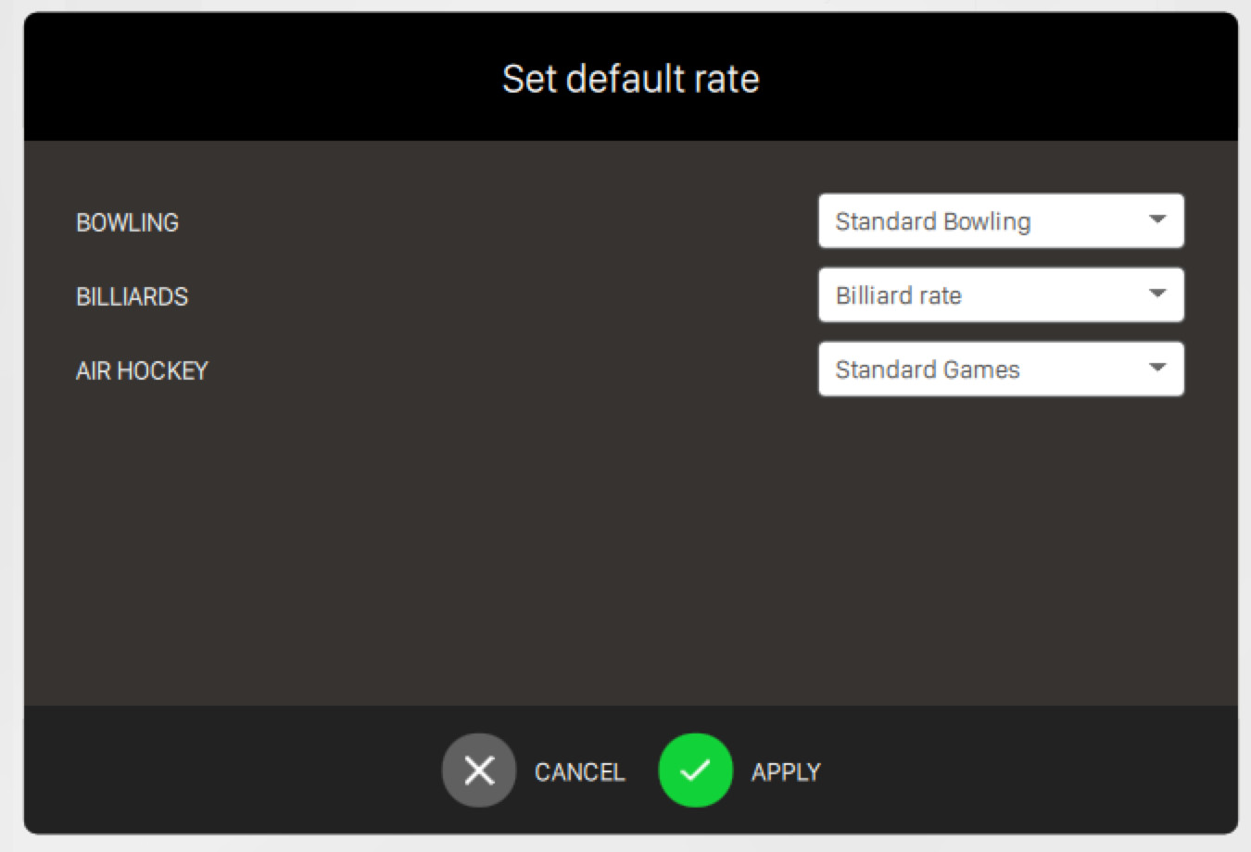Click the "Standard Bowling" selected value text
Image resolution: width=1251 pixels, height=852 pixels.
[x=932, y=221]
